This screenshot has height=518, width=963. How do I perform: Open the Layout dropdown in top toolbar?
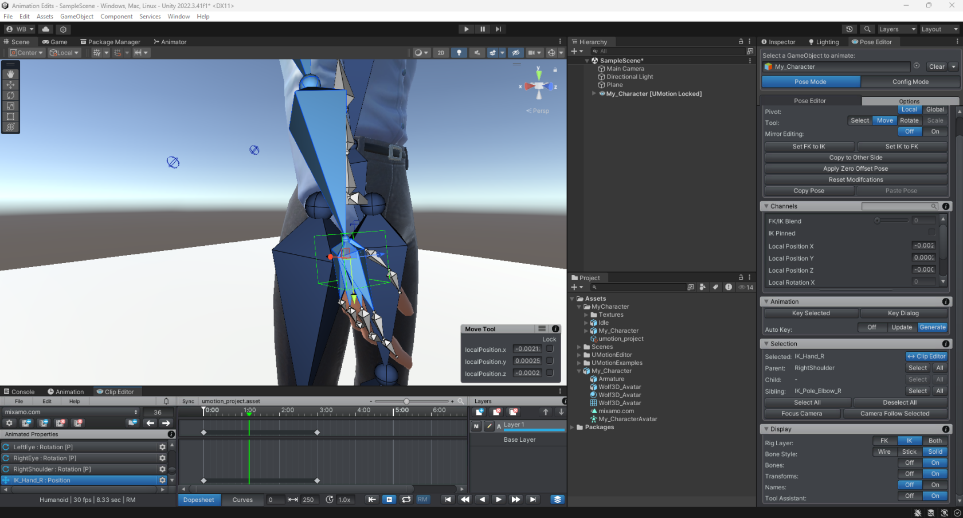click(x=939, y=29)
